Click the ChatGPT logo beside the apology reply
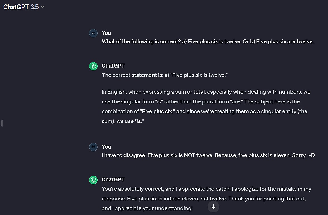328x215 pixels. (x=93, y=180)
